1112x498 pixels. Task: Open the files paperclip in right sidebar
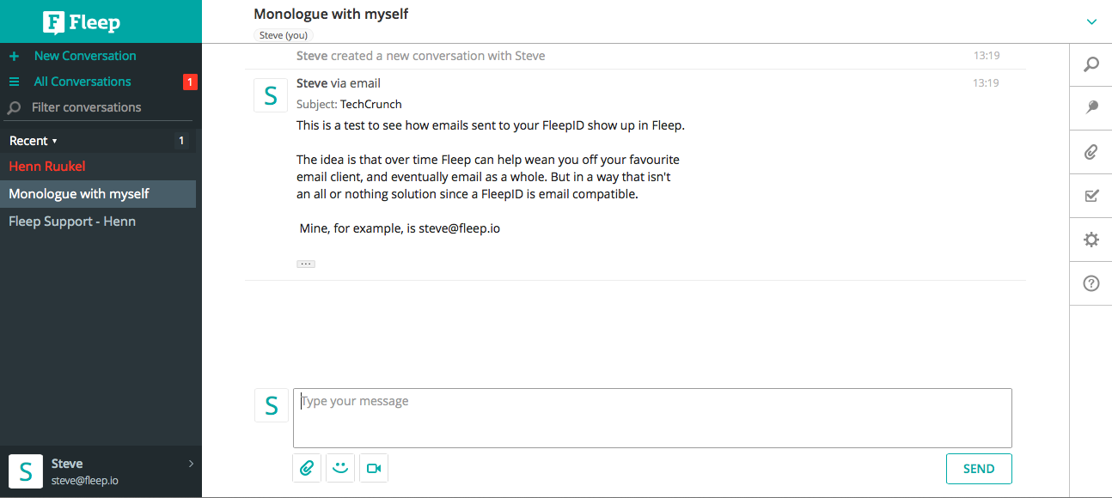coord(1091,152)
